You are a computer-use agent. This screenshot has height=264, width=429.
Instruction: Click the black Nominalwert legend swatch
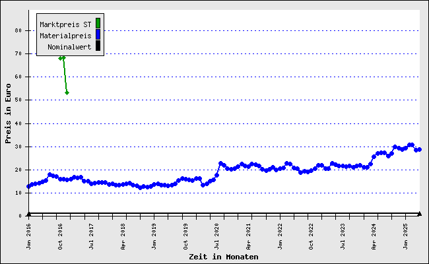pos(98,46)
